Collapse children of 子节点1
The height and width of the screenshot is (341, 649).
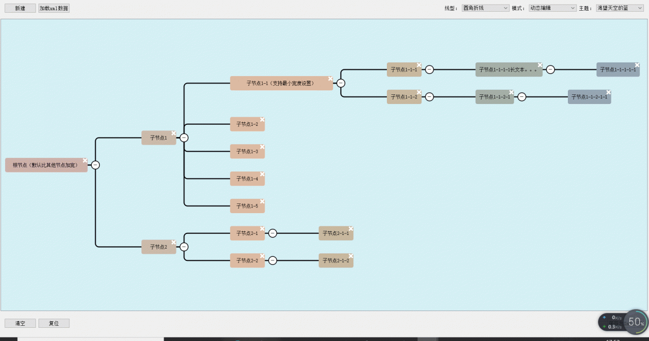tap(184, 138)
